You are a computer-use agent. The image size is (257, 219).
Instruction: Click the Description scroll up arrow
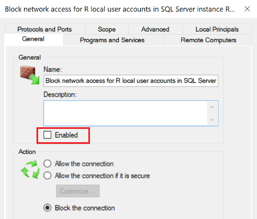[x=212, y=107]
